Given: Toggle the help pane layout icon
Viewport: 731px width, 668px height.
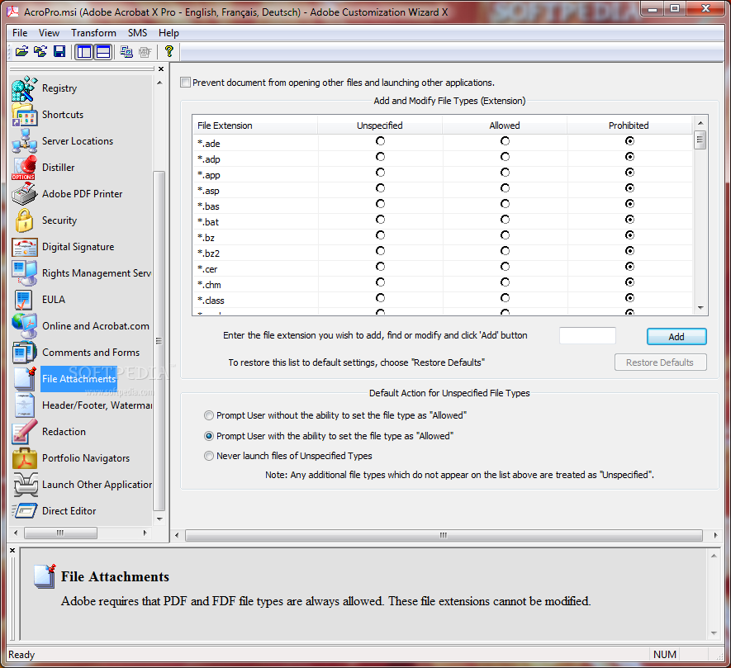Looking at the screenshot, I should click(x=103, y=51).
